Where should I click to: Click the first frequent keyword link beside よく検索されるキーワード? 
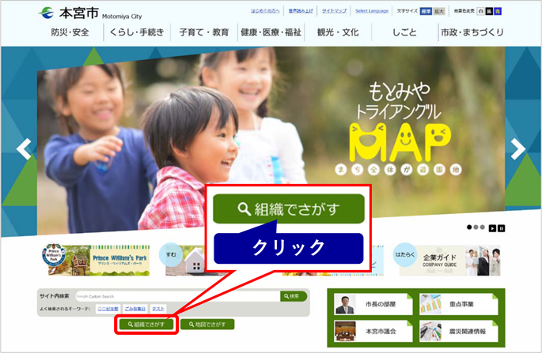pyautogui.click(x=108, y=309)
